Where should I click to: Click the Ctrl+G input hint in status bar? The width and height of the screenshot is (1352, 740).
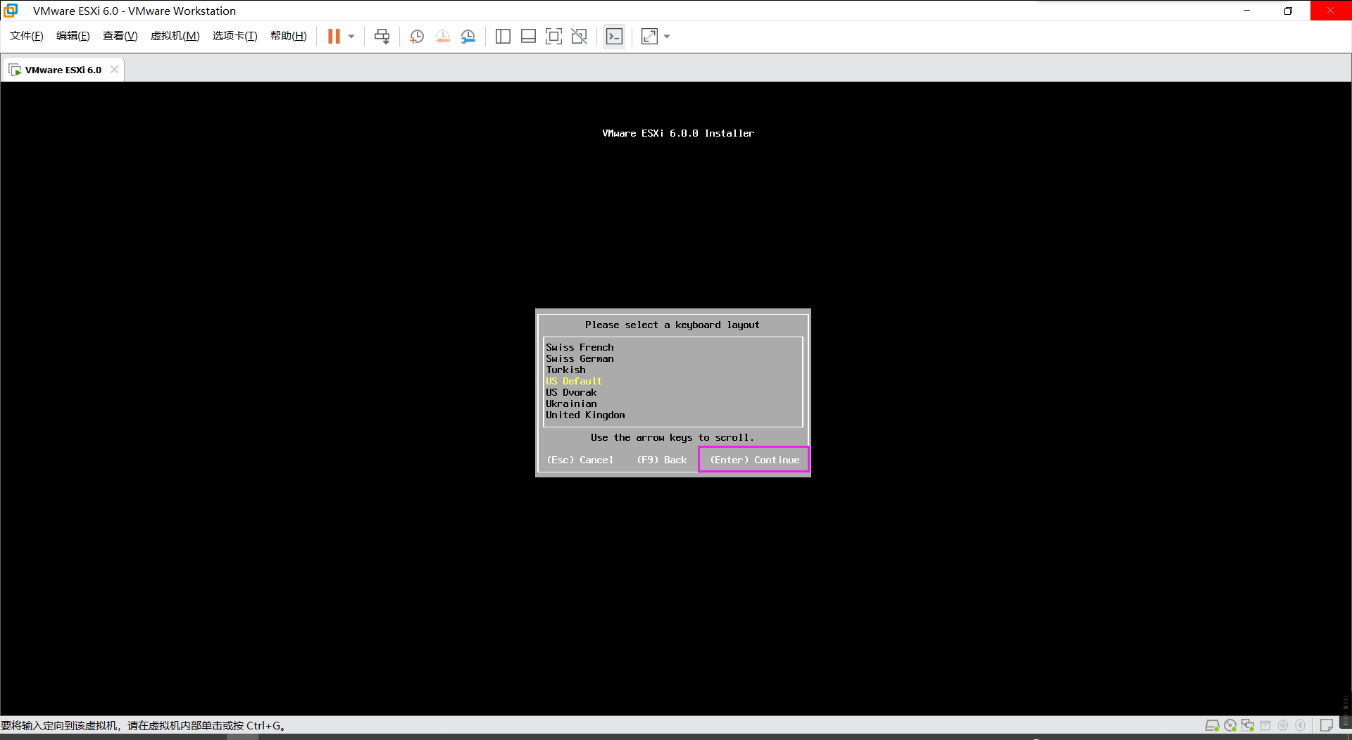(x=144, y=725)
